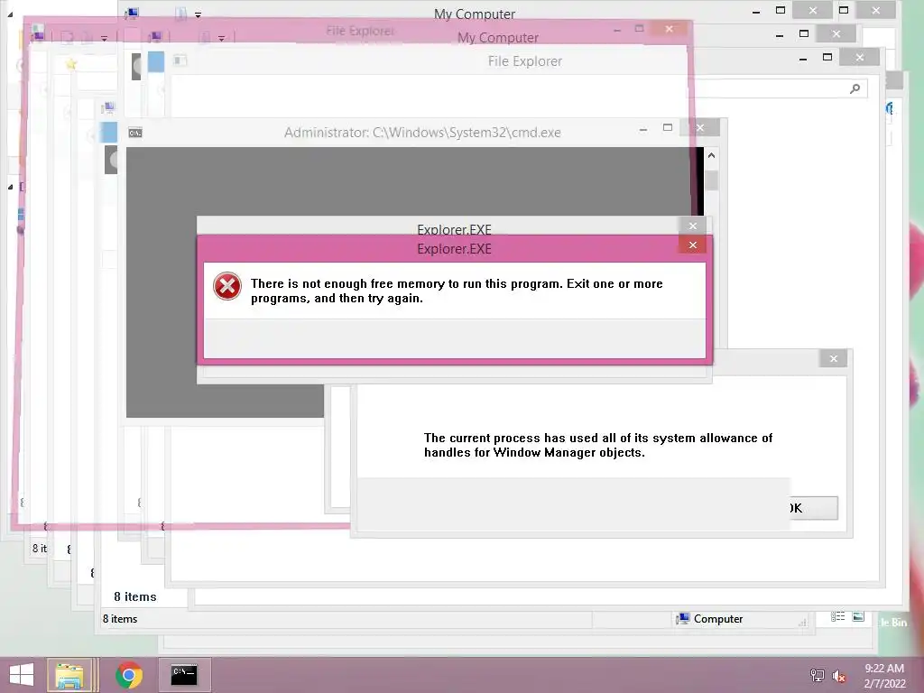Switch to details view in status bar

click(x=838, y=616)
